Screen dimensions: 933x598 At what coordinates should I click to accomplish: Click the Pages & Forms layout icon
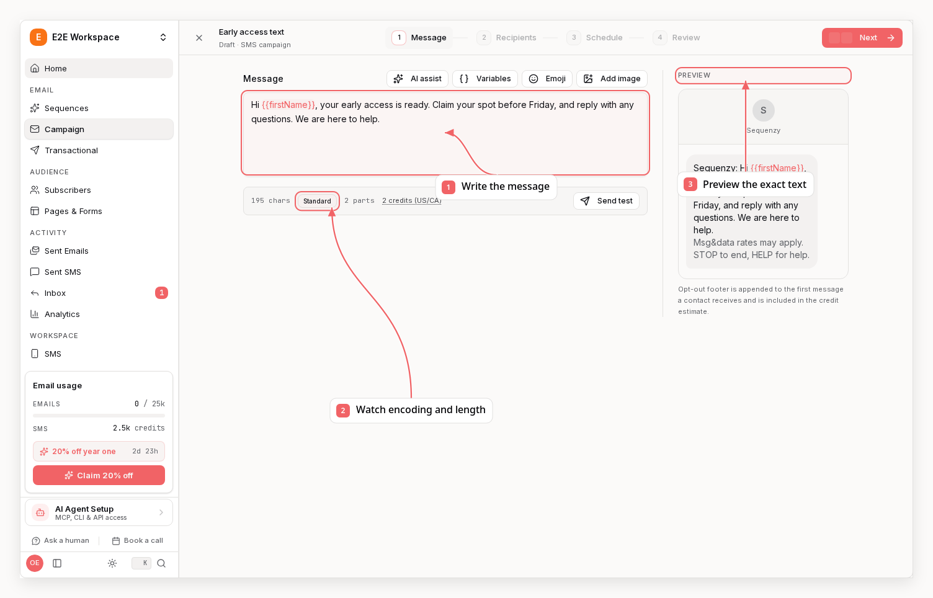[35, 211]
